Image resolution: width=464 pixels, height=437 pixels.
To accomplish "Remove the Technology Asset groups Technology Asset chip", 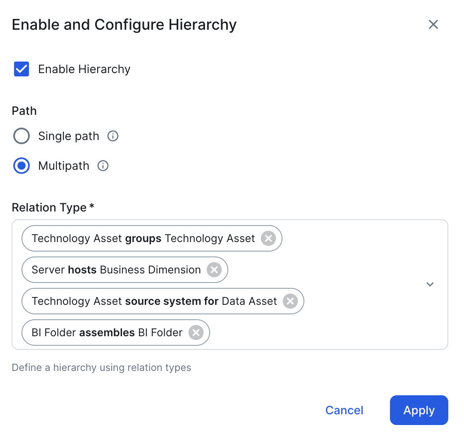I will click(x=268, y=238).
